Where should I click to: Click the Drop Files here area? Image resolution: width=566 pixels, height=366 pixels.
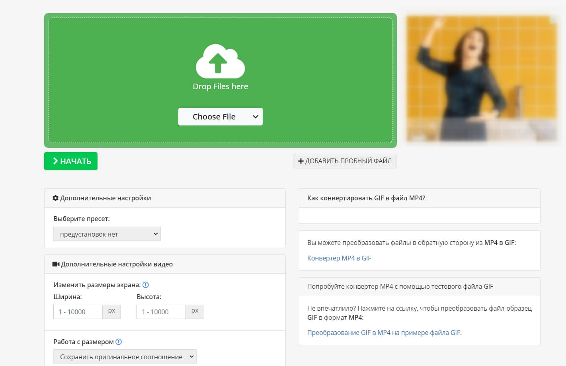point(221,80)
